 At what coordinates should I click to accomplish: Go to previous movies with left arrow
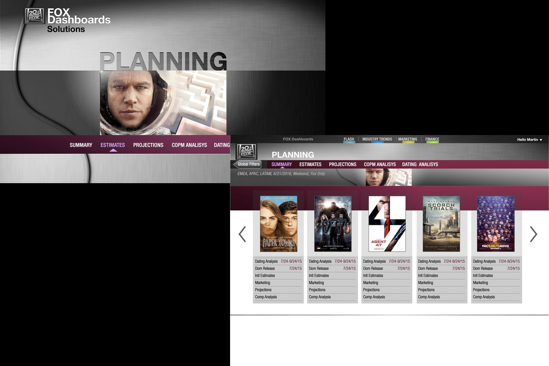242,234
